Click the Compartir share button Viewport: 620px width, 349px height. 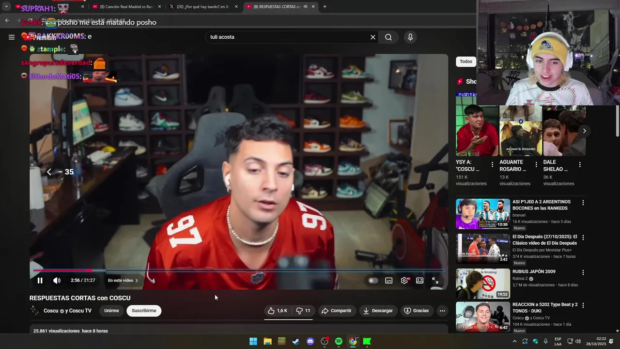[337, 311]
